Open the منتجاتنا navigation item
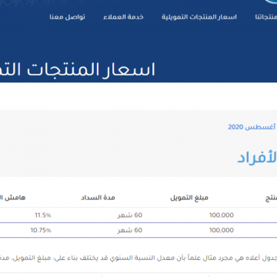The image size is (277, 277). coord(266,17)
